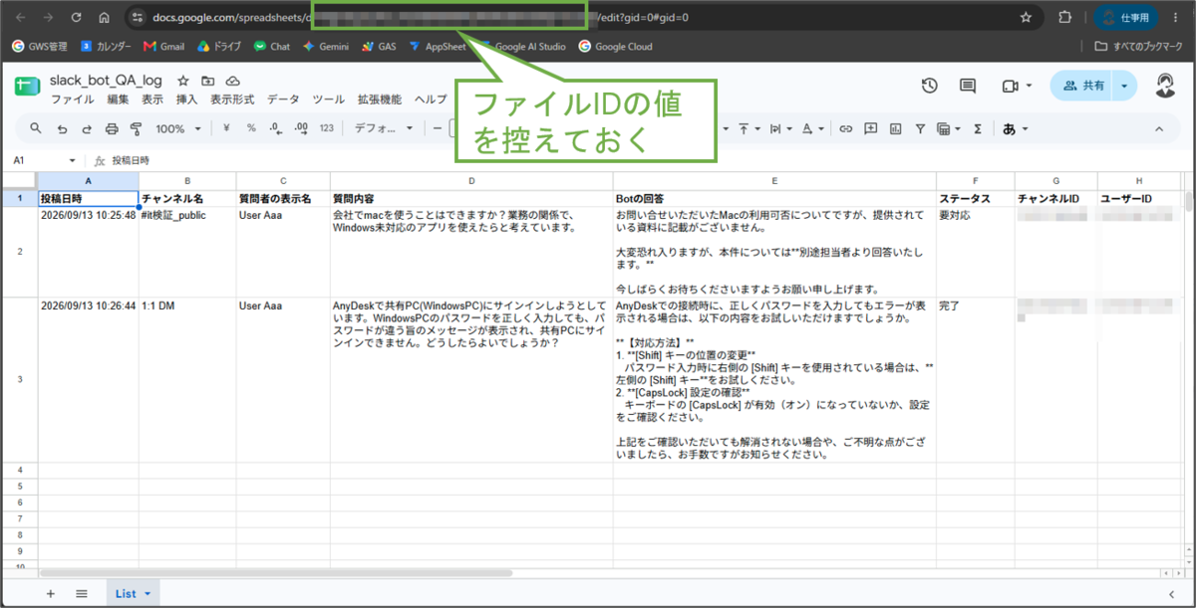
Task: Start a Meet call camera icon
Action: [1009, 87]
